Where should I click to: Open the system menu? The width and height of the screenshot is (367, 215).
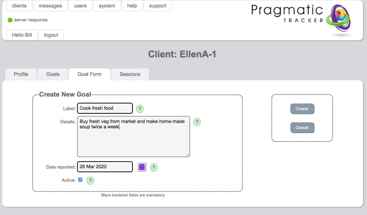107,6
